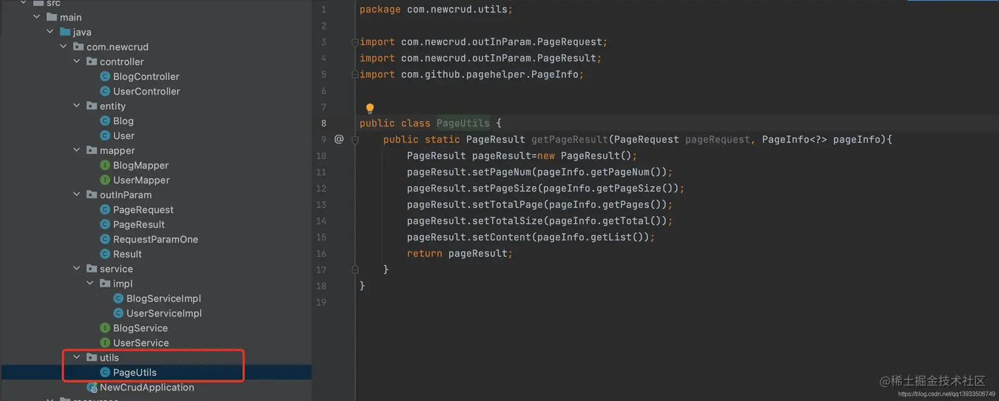The height and width of the screenshot is (401, 999).
Task: Click the UserServiceImpl class icon
Action: (118, 313)
